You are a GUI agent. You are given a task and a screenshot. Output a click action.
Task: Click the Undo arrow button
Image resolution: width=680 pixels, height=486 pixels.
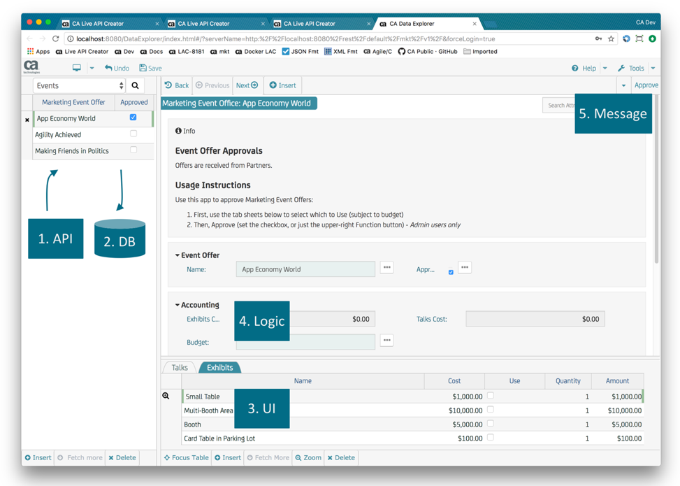[117, 68]
